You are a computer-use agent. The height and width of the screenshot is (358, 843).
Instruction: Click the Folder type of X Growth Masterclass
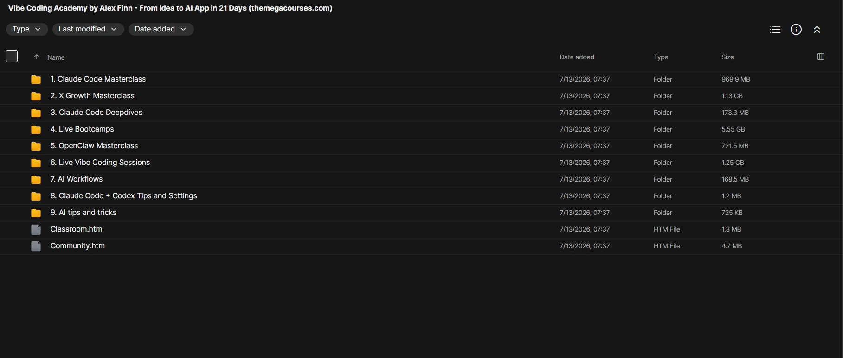point(663,96)
